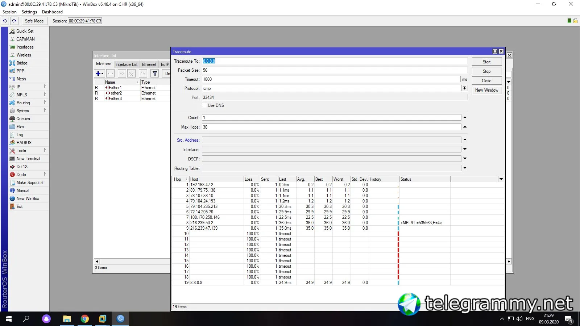580x326 pixels.
Task: Click Close button in Traceroute
Action: (486, 81)
